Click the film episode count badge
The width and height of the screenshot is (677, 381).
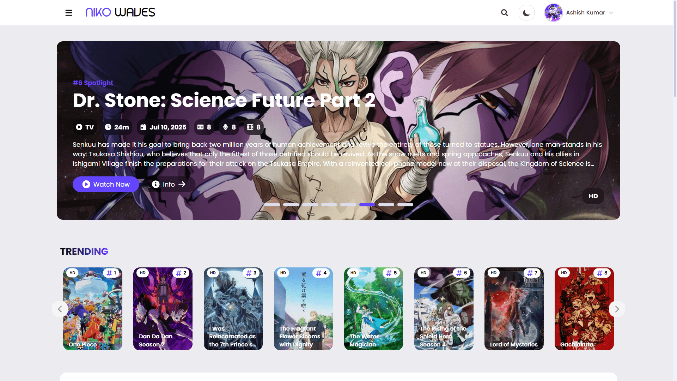click(x=254, y=127)
